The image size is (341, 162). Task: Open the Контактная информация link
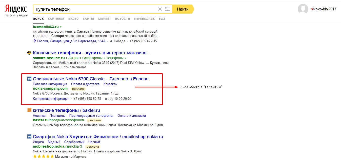[x=51, y=99]
